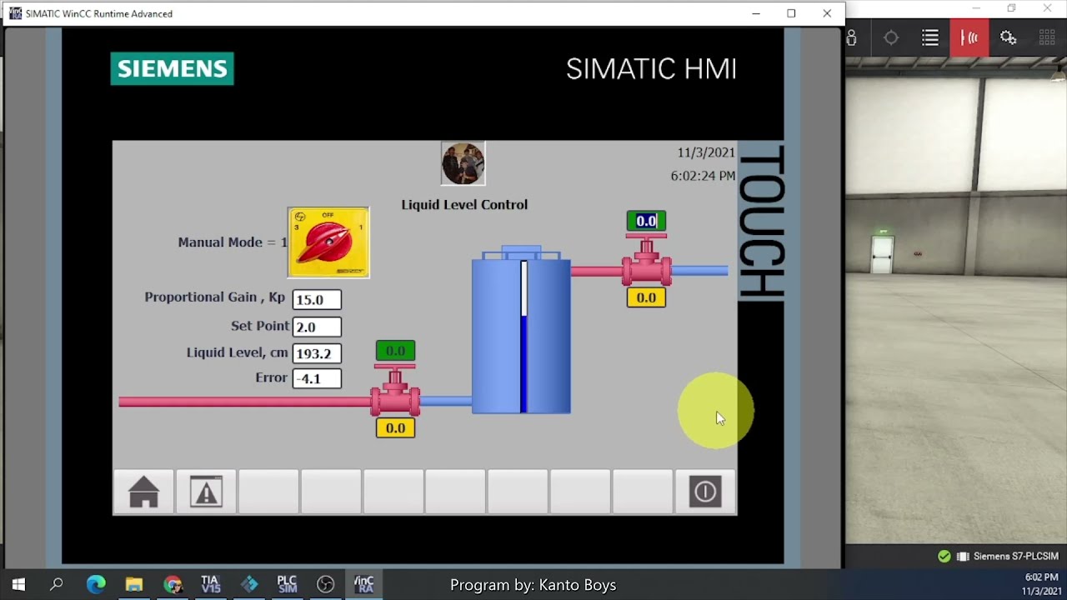This screenshot has width=1067, height=600.
Task: Click the SIMATIC HMI heading text
Action: tap(651, 69)
